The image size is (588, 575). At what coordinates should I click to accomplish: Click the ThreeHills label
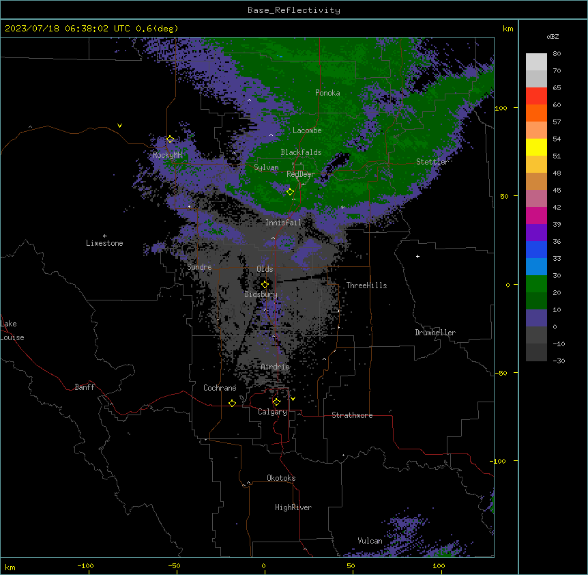366,285
